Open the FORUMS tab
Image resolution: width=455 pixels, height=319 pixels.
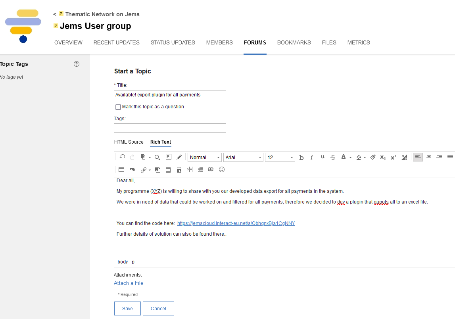click(255, 43)
